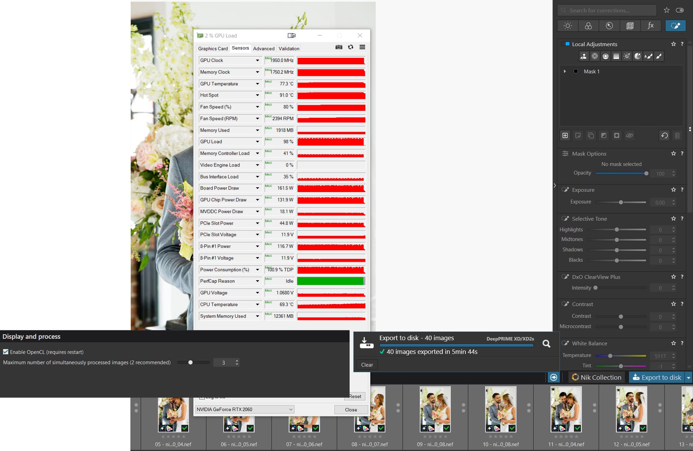693x451 pixels.
Task: Uncheck Enable OpenCL checkbox
Action: tap(6, 352)
